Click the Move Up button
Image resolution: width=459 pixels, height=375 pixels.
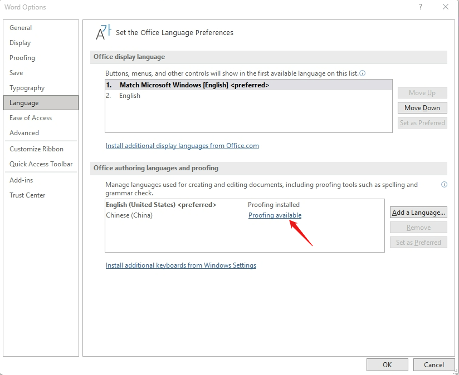(x=422, y=93)
